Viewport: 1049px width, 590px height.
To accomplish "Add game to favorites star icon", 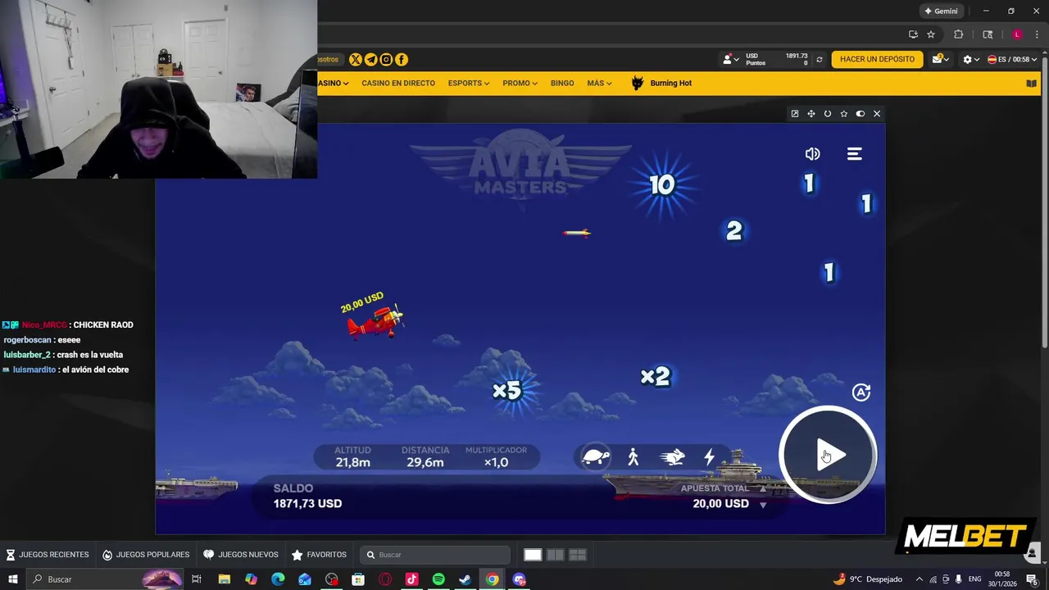I will click(843, 114).
